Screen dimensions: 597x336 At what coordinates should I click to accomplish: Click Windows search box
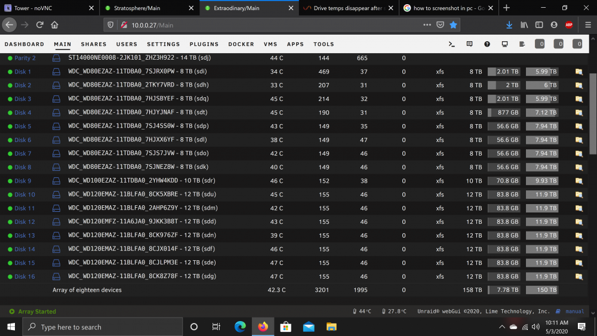pyautogui.click(x=103, y=327)
